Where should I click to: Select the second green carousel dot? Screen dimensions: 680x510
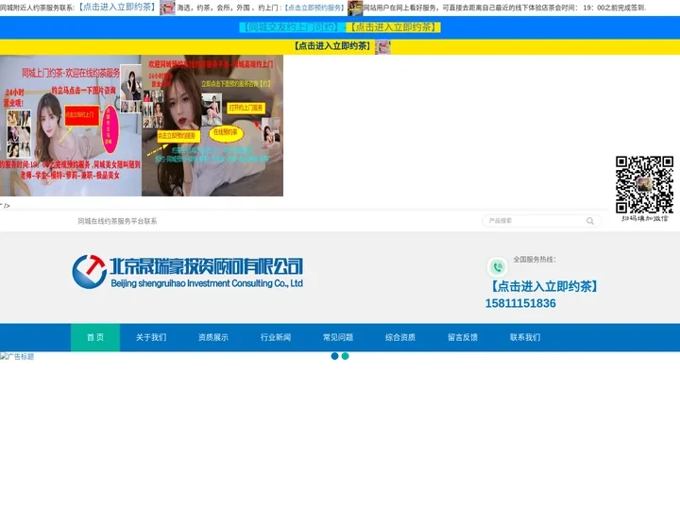(x=346, y=356)
